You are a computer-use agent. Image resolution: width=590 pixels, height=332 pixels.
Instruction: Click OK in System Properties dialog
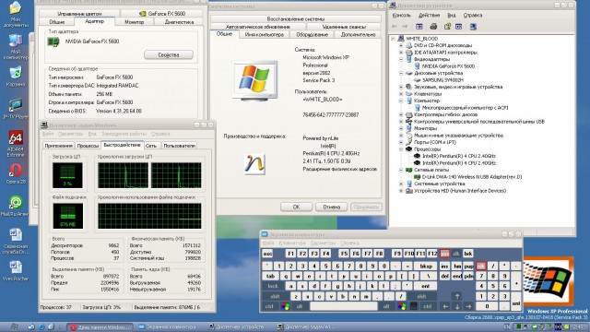296,207
